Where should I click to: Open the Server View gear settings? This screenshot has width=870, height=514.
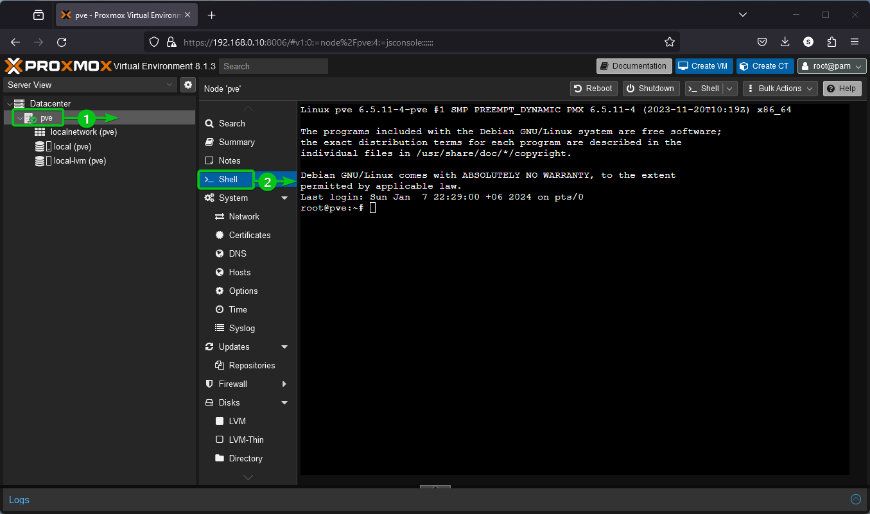(x=188, y=85)
